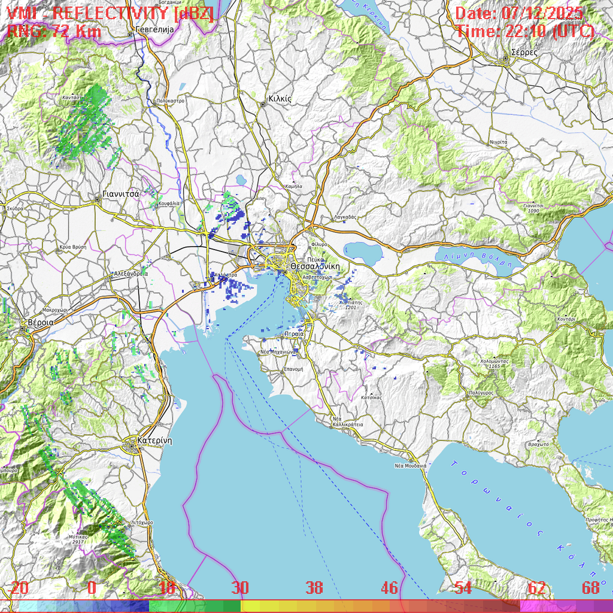Click the Χορτιάτης 1201 peak label
Viewport: 613px width, 613px height.
pos(351,305)
